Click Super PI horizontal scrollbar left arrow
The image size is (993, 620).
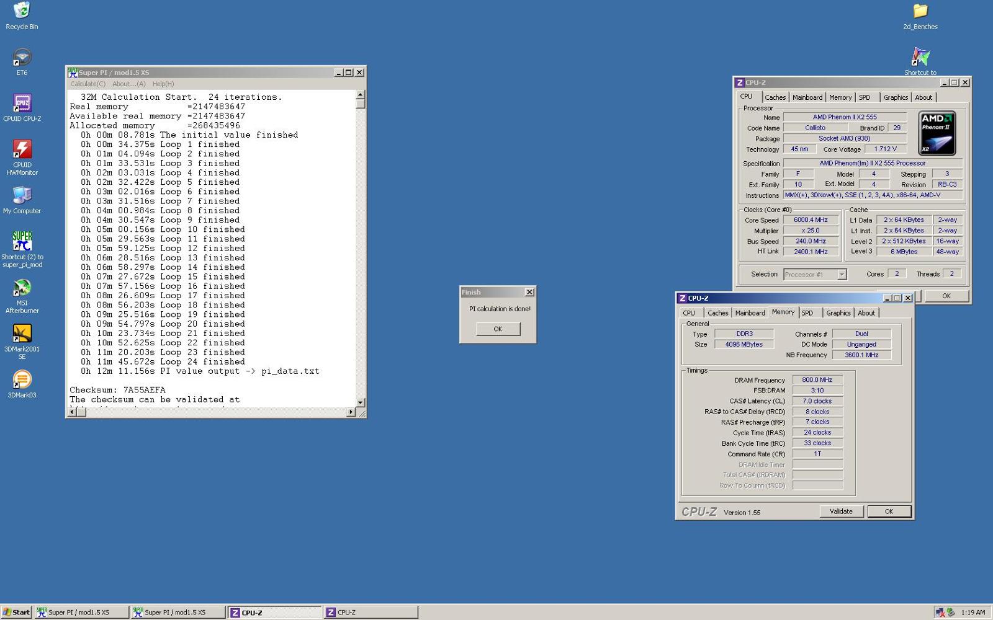(x=72, y=412)
